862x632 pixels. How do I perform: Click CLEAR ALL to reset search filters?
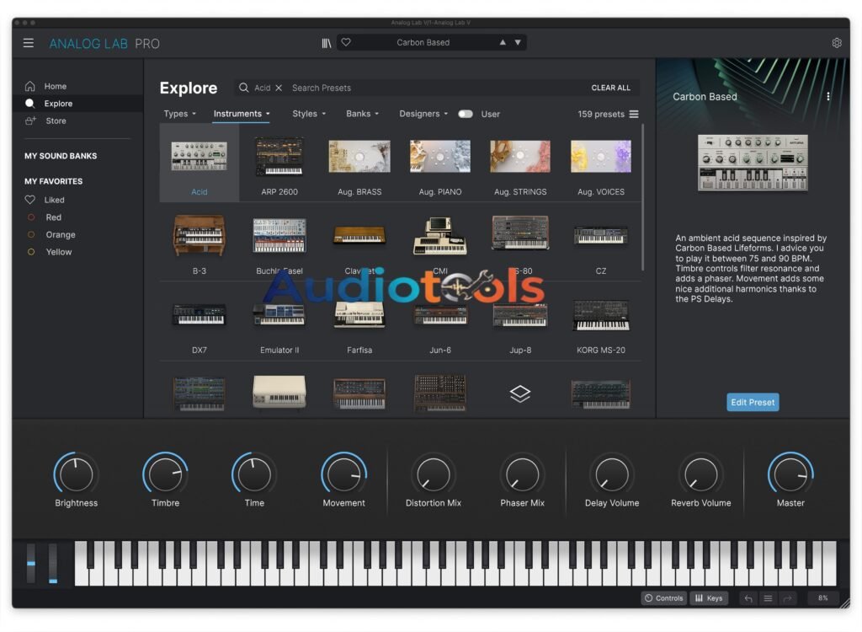click(611, 88)
